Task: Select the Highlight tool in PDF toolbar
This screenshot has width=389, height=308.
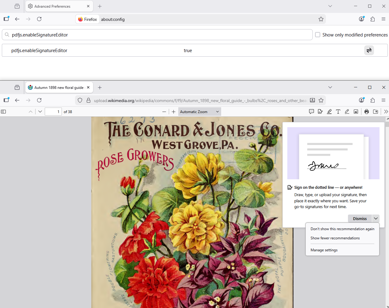Action: tap(329, 112)
